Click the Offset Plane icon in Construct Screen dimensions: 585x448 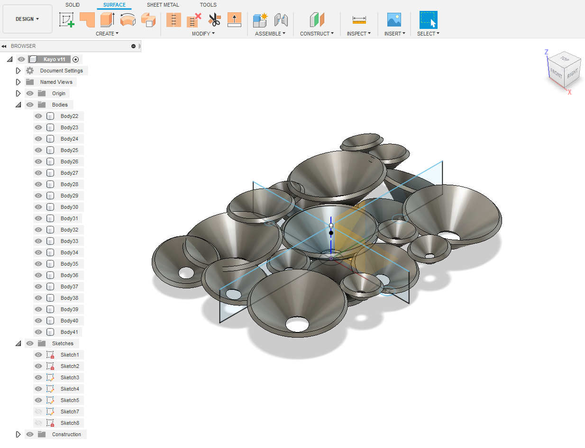pos(317,19)
